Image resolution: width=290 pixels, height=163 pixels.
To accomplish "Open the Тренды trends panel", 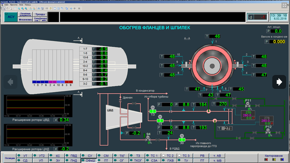I will coord(40,15).
